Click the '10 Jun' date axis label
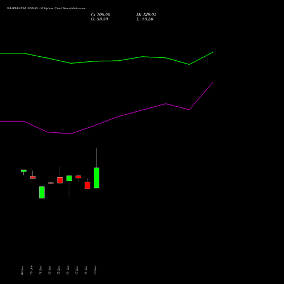Image resolution: width=284 pixels, height=284 pixels. point(32,270)
